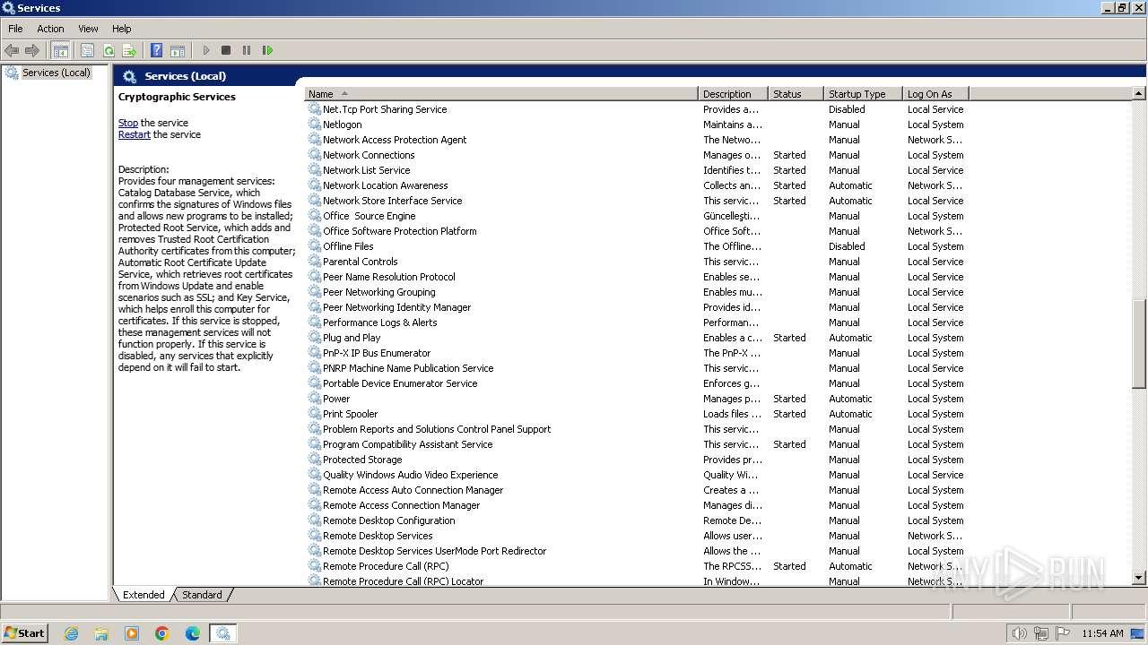Select Quality Windows Audio Video Experience

[x=410, y=475]
